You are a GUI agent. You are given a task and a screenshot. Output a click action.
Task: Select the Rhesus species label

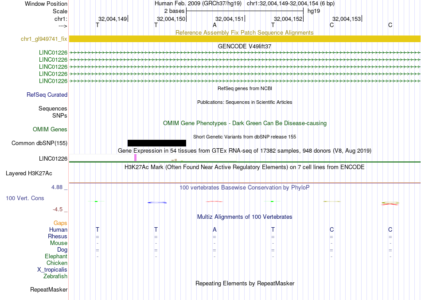click(x=58, y=236)
